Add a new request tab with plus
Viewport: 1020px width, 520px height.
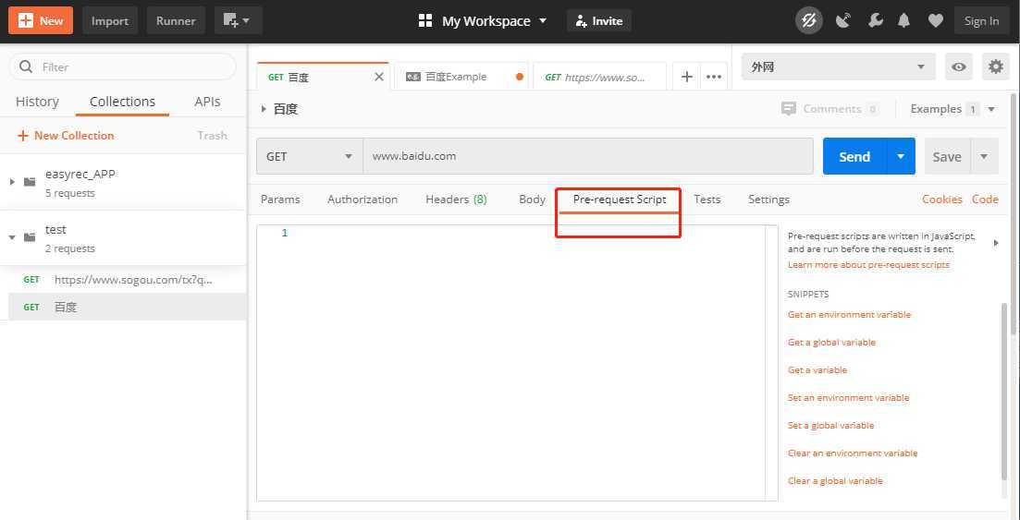click(686, 77)
